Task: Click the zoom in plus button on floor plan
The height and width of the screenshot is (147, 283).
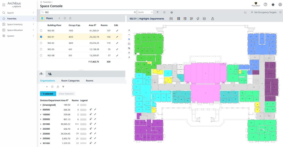Action: point(129,30)
